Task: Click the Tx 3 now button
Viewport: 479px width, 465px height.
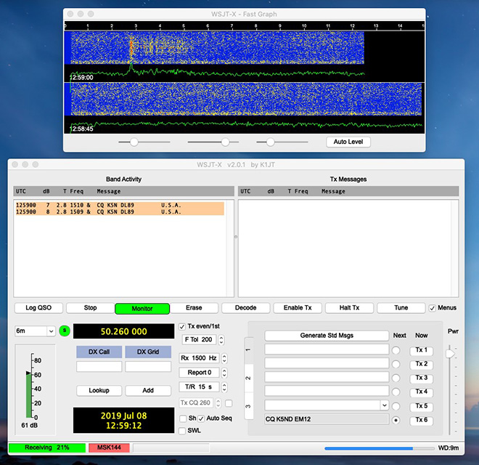Action: point(421,378)
